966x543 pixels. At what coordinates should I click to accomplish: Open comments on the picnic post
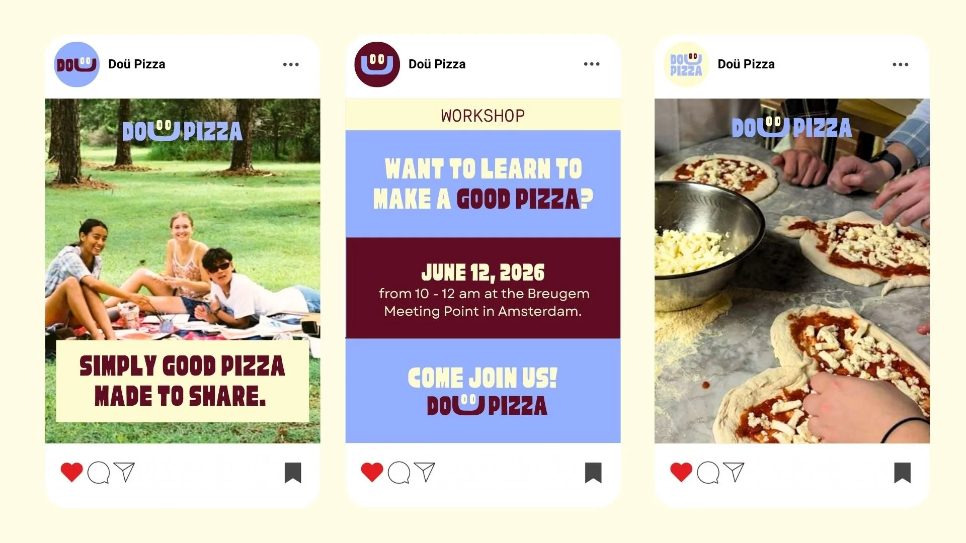point(99,473)
